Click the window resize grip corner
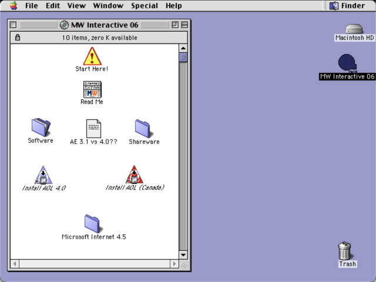 [184, 264]
